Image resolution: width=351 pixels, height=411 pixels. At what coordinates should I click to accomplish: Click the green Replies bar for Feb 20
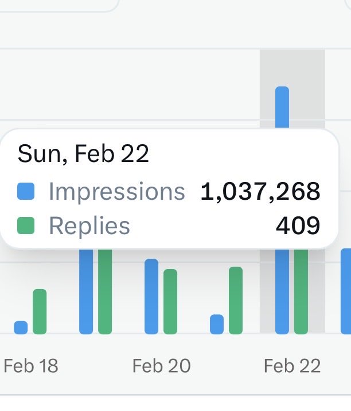pyautogui.click(x=170, y=302)
